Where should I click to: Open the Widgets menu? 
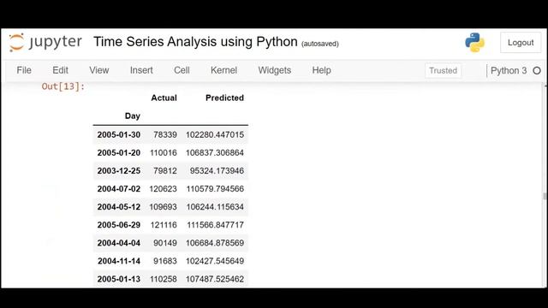274,70
